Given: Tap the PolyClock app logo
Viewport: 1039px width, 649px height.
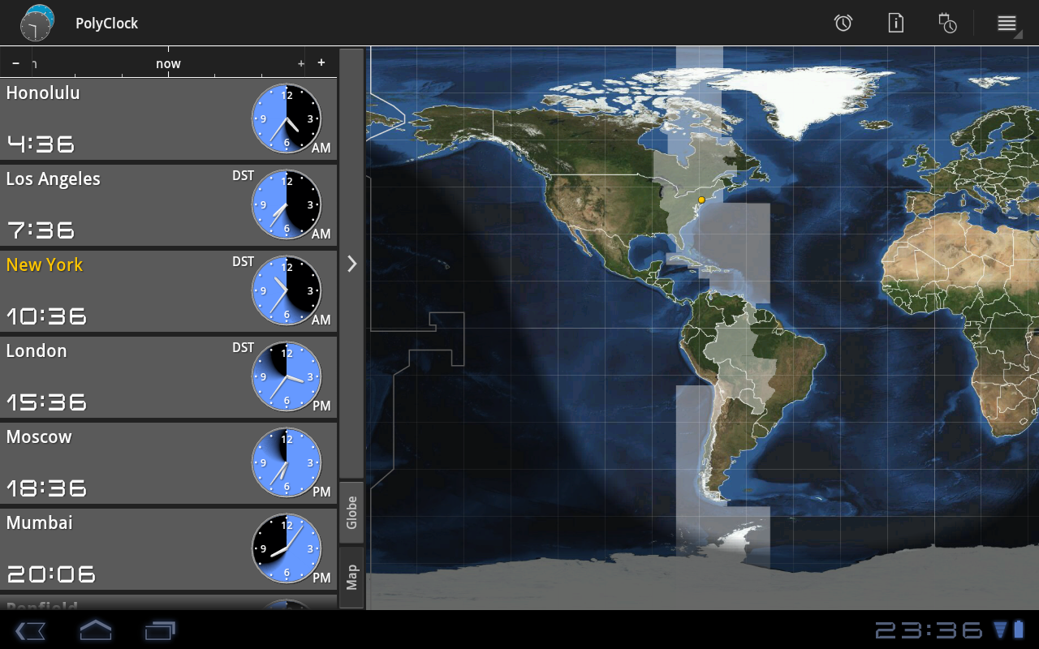Looking at the screenshot, I should 37,23.
